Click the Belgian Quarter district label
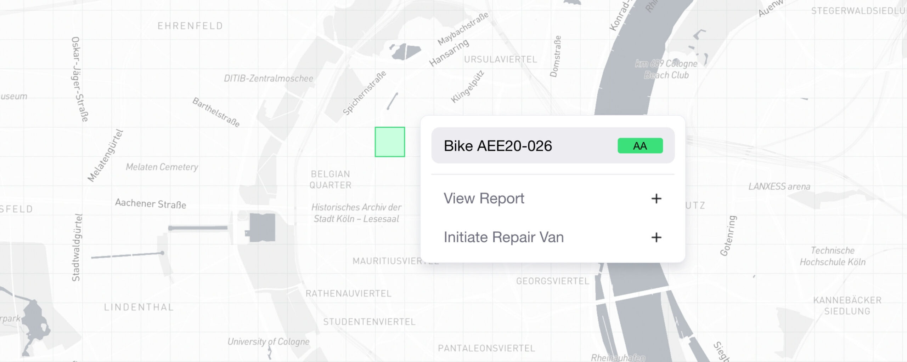The height and width of the screenshot is (362, 907). click(x=330, y=179)
